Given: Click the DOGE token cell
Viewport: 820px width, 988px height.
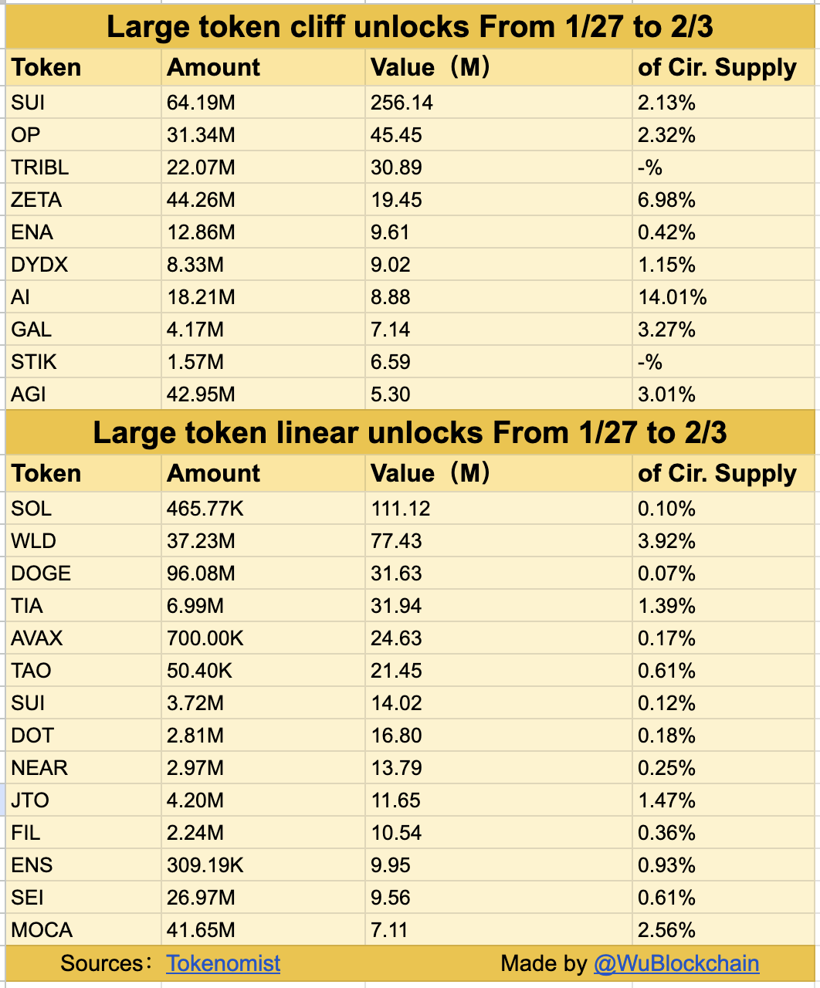Looking at the screenshot, I should (41, 574).
